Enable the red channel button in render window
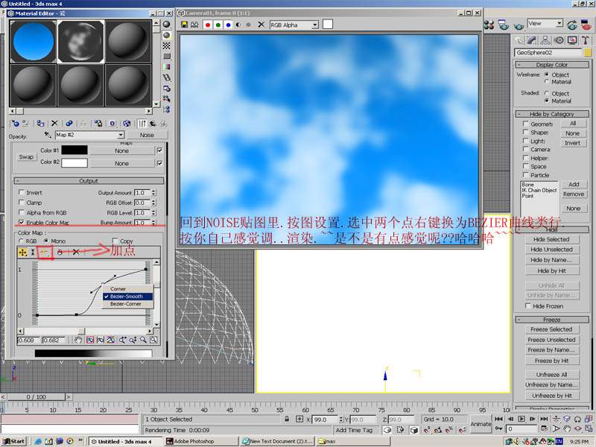Image resolution: width=596 pixels, height=447 pixels. (x=207, y=25)
